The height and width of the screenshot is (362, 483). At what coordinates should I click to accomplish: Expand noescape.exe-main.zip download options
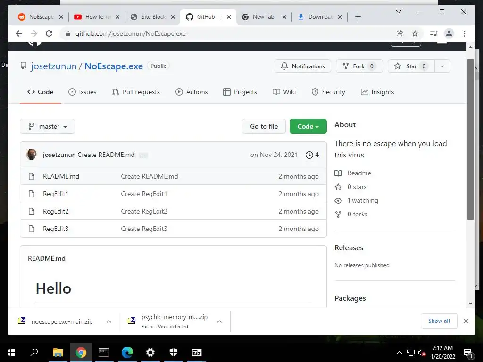click(x=109, y=321)
